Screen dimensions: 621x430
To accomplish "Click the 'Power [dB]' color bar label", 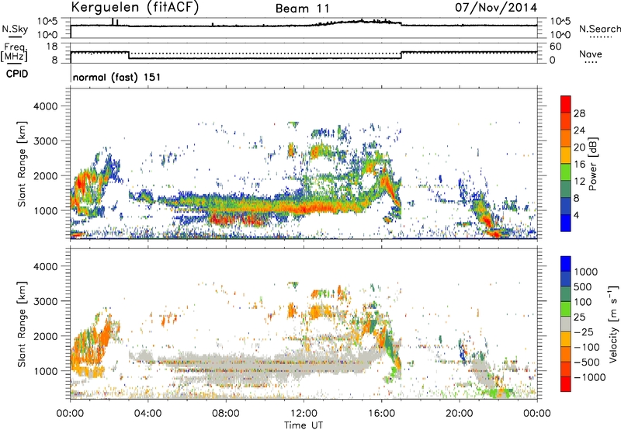I will pos(592,164).
